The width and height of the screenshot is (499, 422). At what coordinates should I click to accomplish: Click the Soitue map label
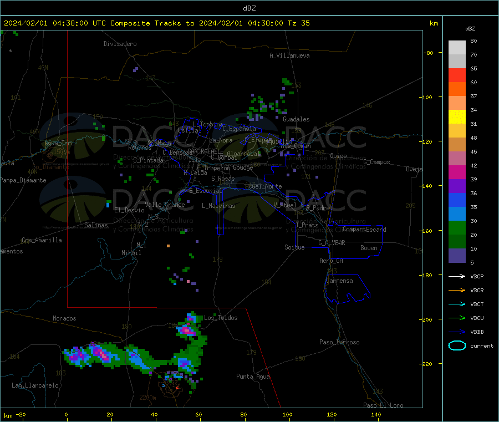[x=295, y=247]
